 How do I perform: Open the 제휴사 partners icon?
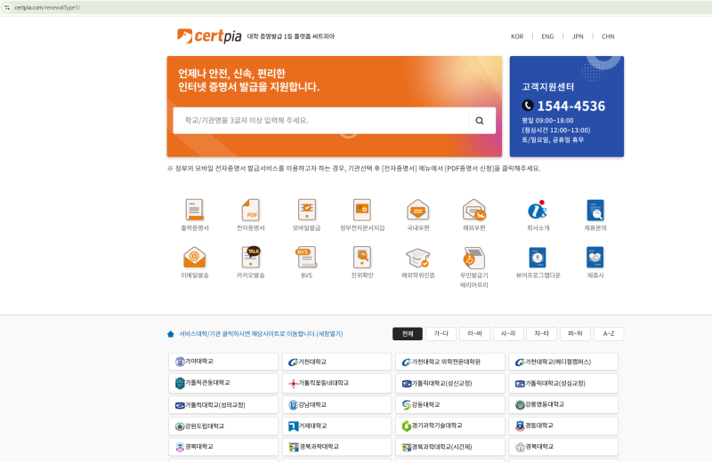click(595, 257)
